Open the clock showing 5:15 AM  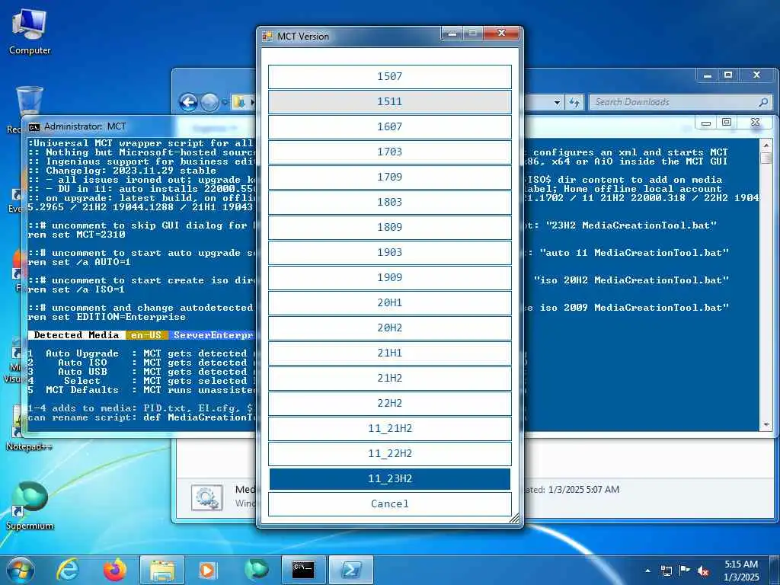741,571
